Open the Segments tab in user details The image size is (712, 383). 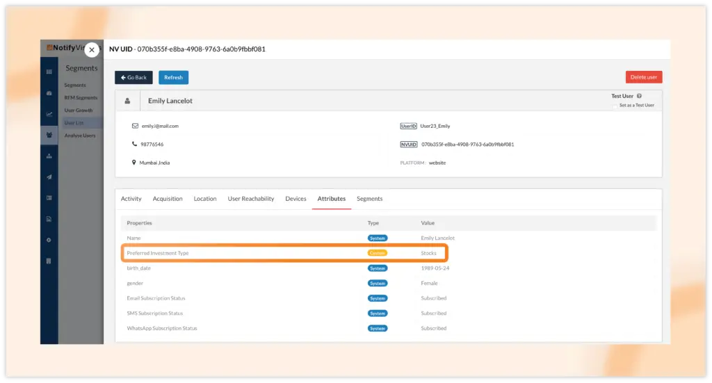point(369,199)
